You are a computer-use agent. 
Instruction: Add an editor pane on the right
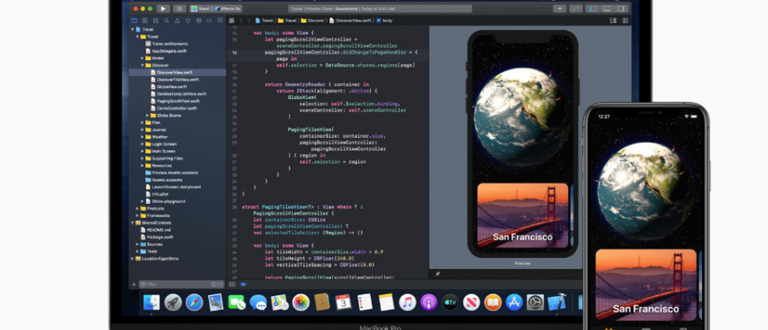625,21
